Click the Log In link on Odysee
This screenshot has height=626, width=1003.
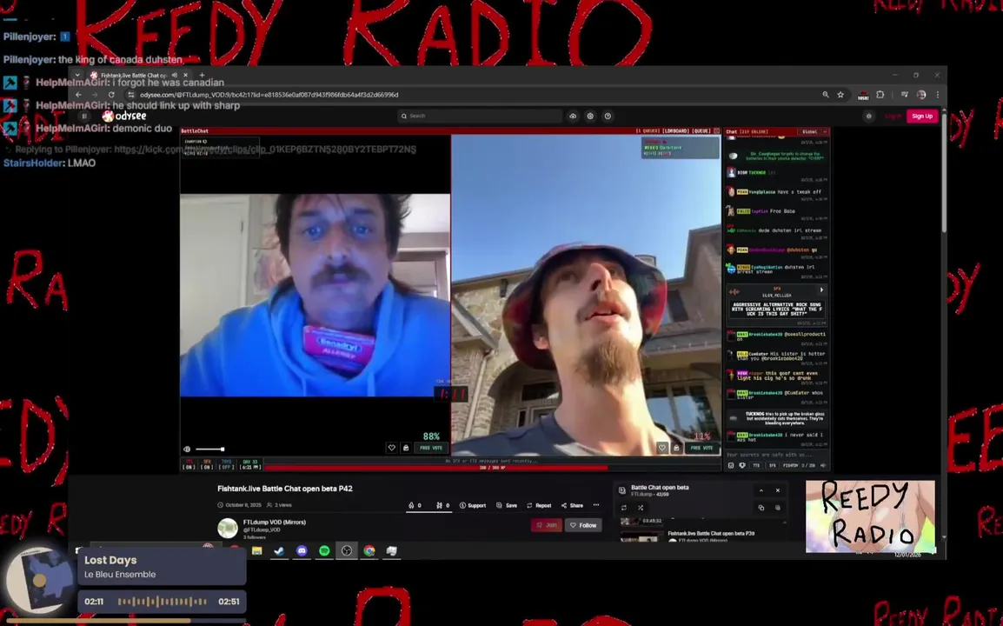(893, 116)
